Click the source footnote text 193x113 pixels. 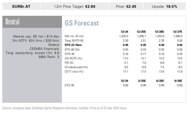click(65, 108)
